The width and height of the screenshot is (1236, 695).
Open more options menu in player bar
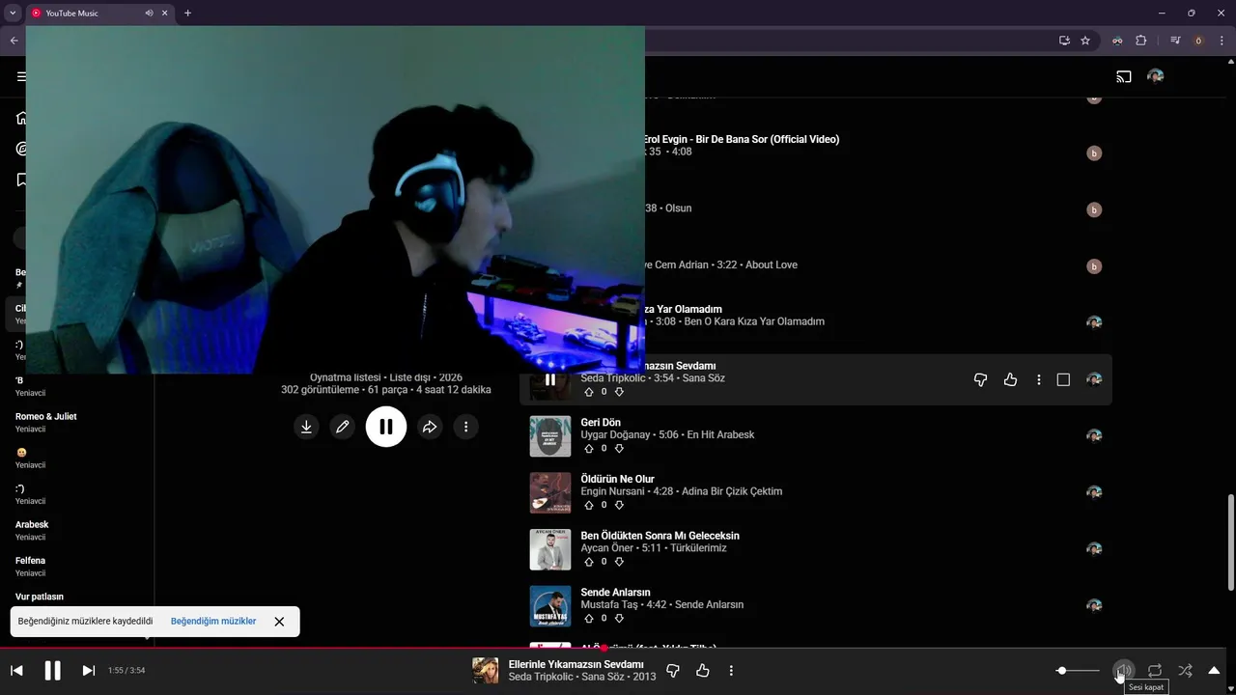coord(731,671)
